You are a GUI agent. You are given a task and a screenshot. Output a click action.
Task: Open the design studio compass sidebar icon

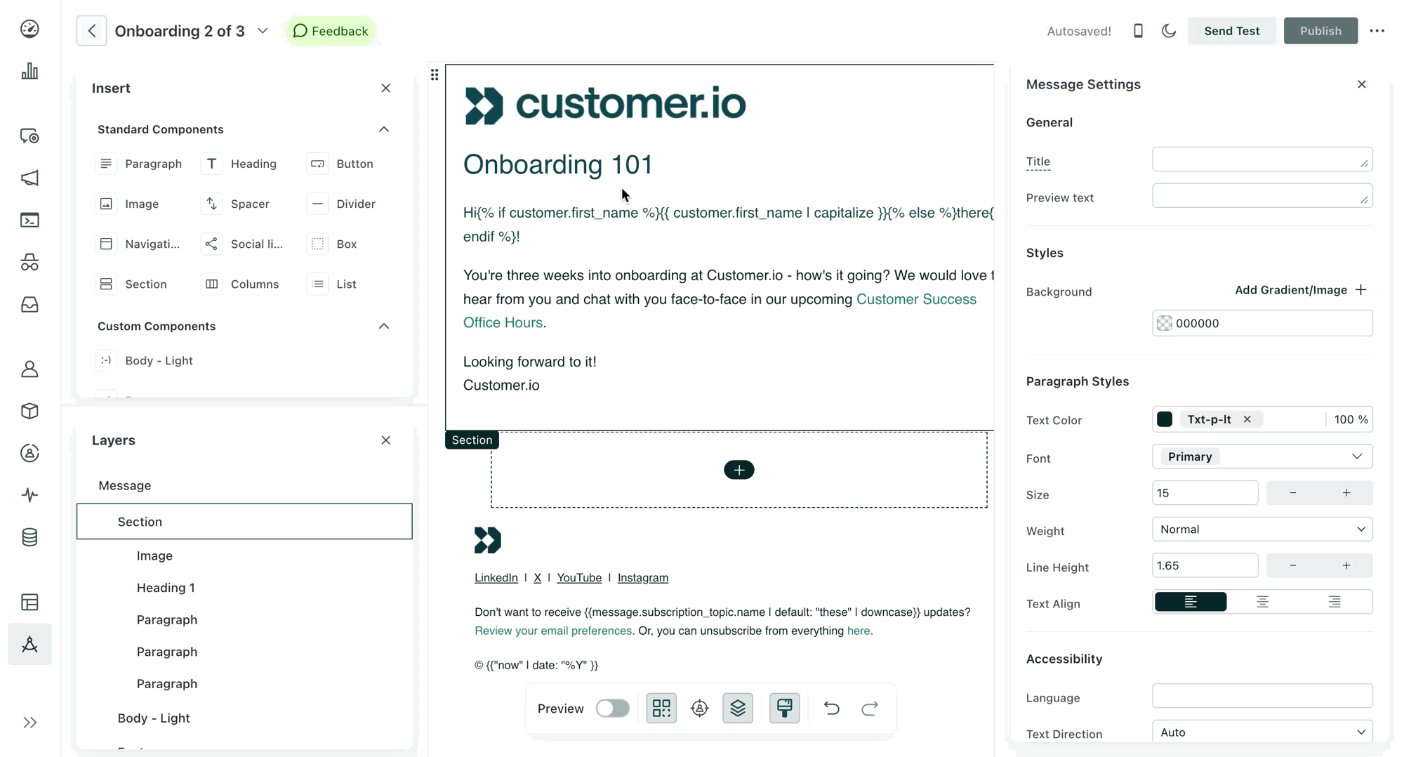pos(29,644)
